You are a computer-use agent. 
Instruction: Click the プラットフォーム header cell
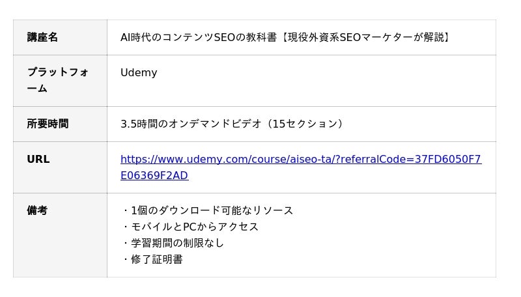[x=60, y=81]
